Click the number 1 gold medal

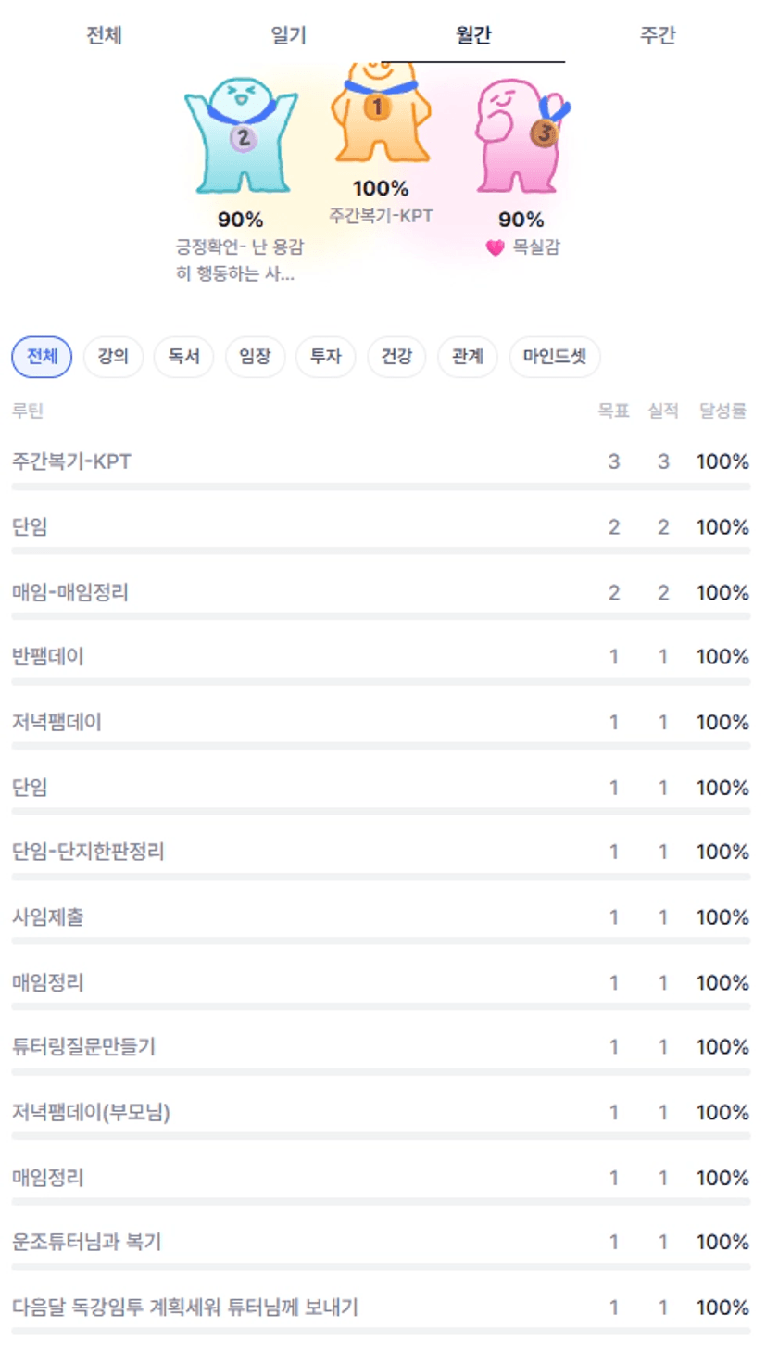376,107
